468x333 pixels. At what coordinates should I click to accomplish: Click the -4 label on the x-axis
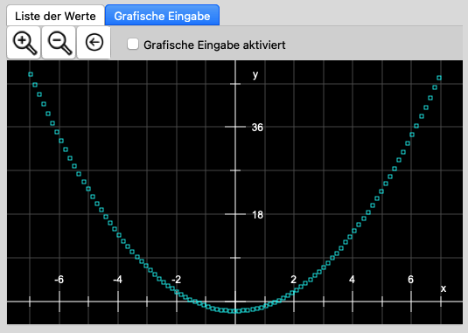pyautogui.click(x=117, y=280)
